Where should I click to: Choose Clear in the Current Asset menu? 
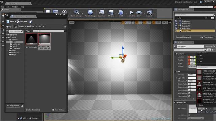[x=200, y=61]
